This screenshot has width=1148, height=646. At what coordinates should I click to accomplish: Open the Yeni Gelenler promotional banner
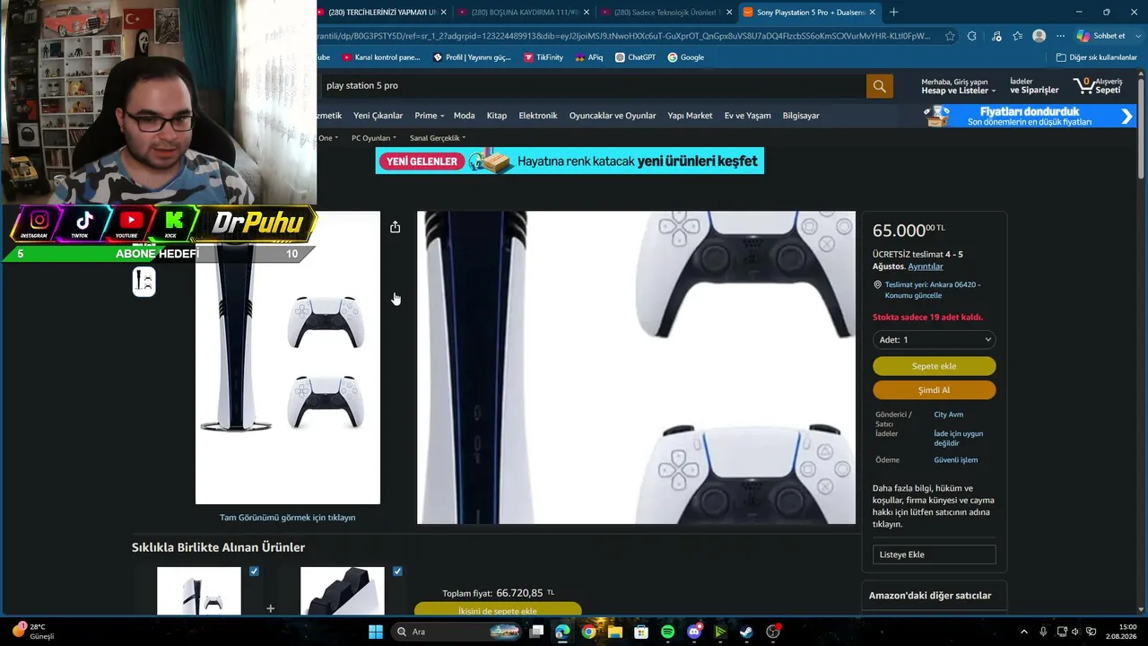click(x=570, y=161)
